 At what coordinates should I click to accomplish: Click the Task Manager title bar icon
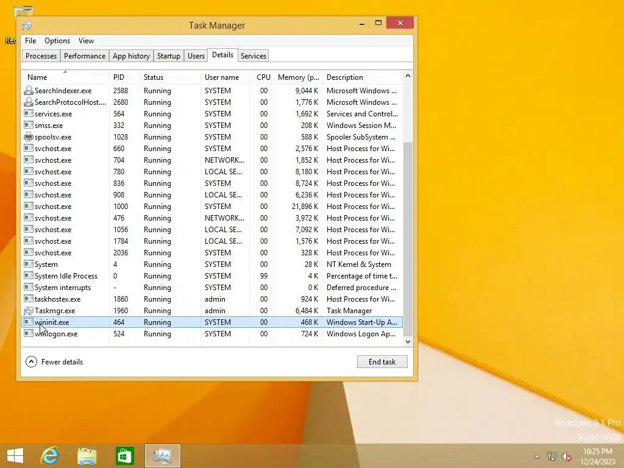click(27, 26)
